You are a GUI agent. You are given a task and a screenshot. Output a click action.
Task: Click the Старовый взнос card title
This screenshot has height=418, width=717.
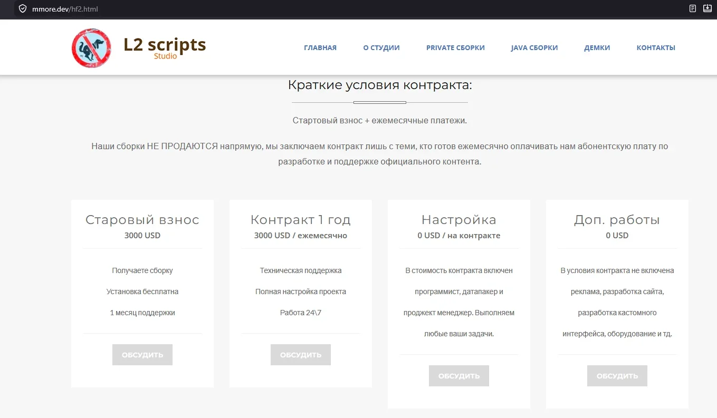pos(142,220)
